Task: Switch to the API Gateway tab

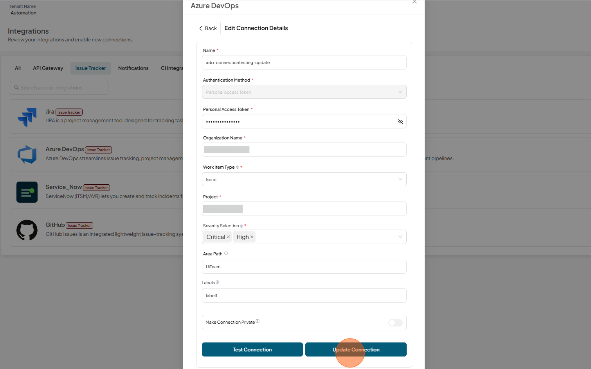Action: [48, 68]
